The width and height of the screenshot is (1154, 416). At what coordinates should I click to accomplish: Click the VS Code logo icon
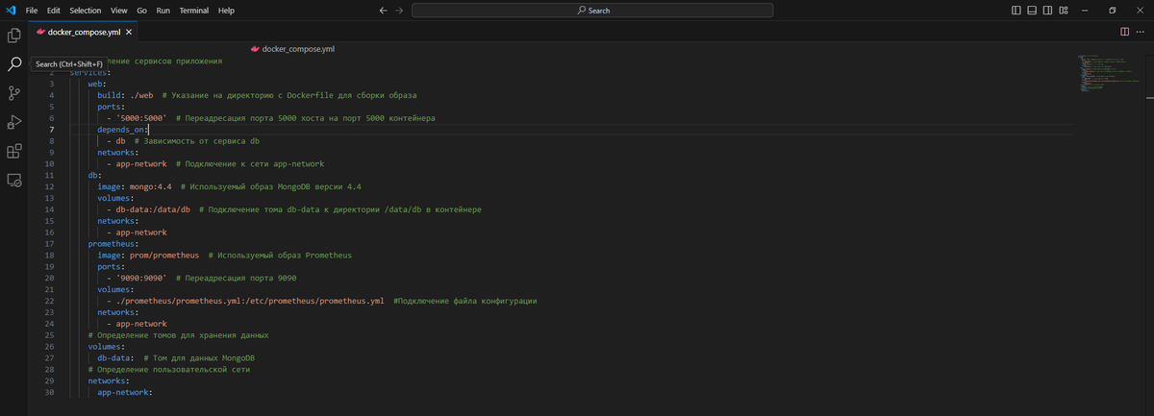pyautogui.click(x=10, y=10)
